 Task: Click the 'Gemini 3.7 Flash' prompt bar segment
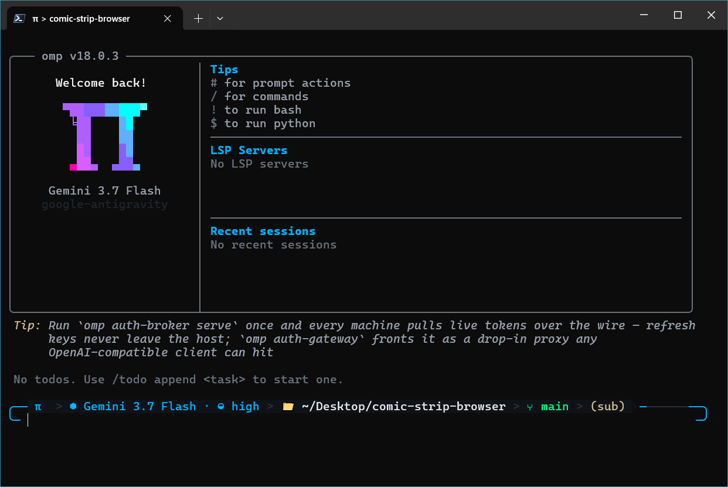coord(140,406)
